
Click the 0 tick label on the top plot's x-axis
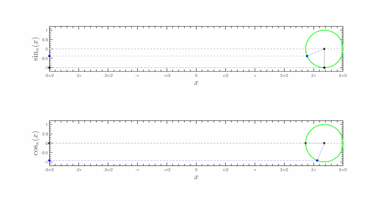[196, 75]
